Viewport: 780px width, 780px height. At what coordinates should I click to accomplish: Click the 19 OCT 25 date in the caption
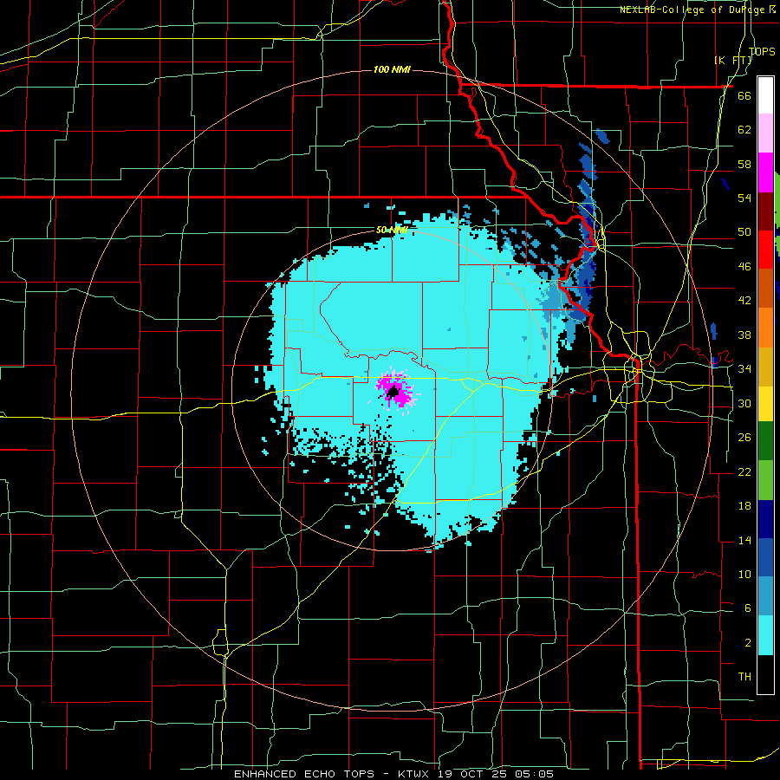[x=472, y=774]
